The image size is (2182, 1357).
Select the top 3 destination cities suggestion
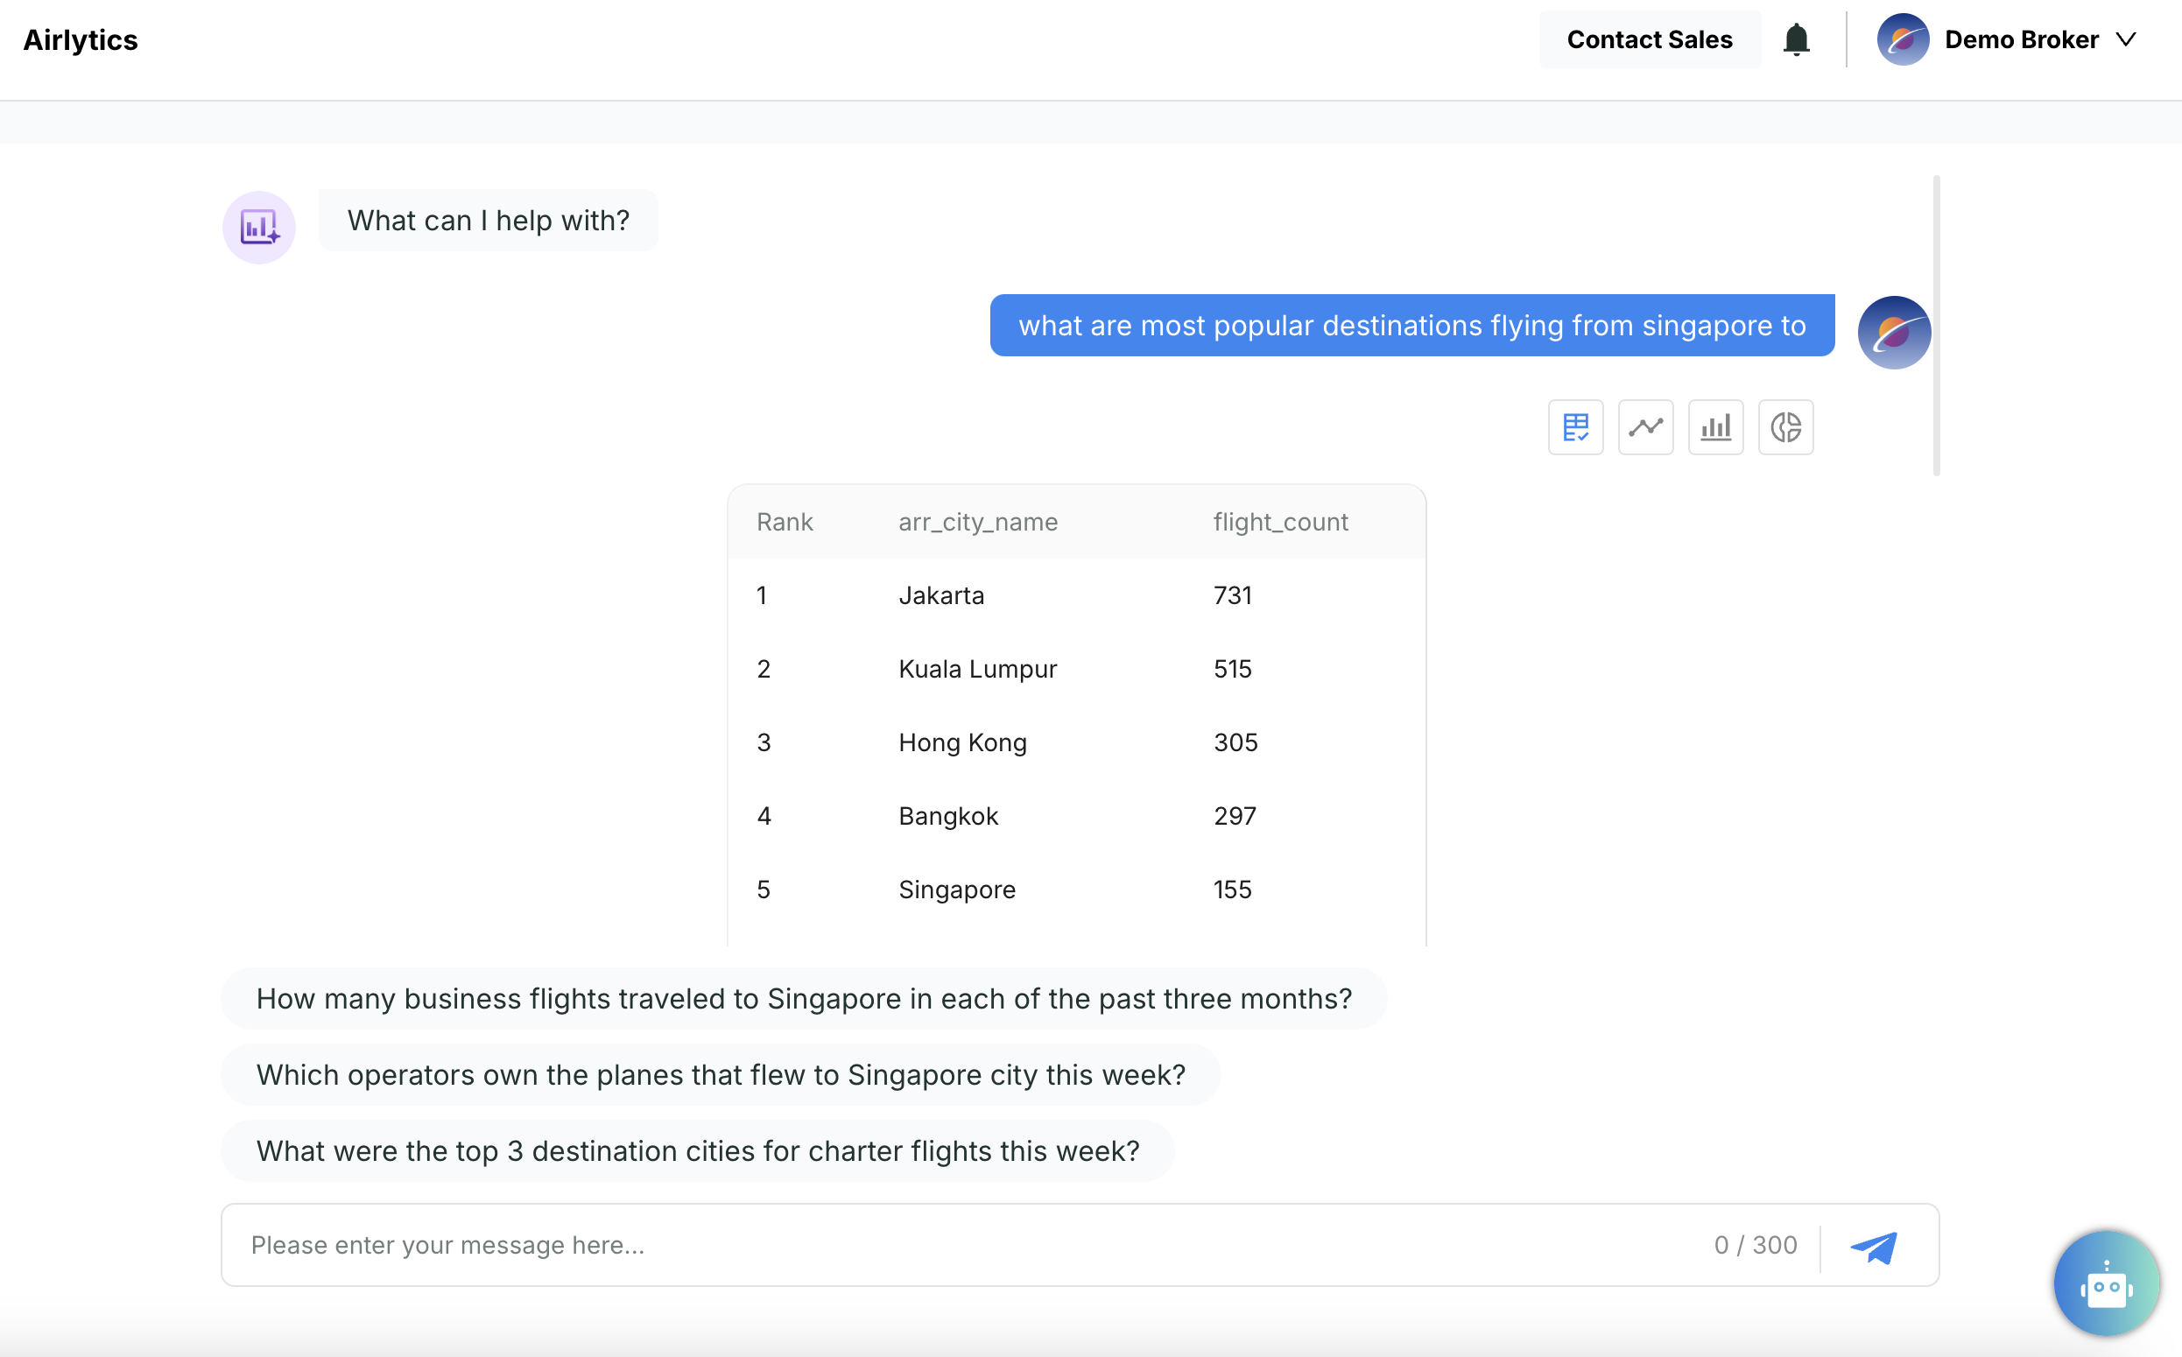click(697, 1151)
